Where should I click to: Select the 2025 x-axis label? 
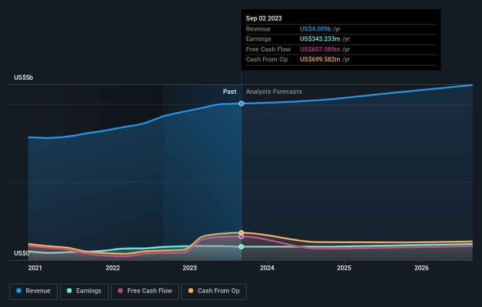click(x=344, y=268)
